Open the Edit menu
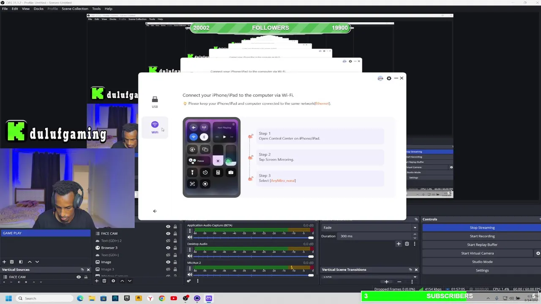This screenshot has width=541, height=304. coord(15,8)
